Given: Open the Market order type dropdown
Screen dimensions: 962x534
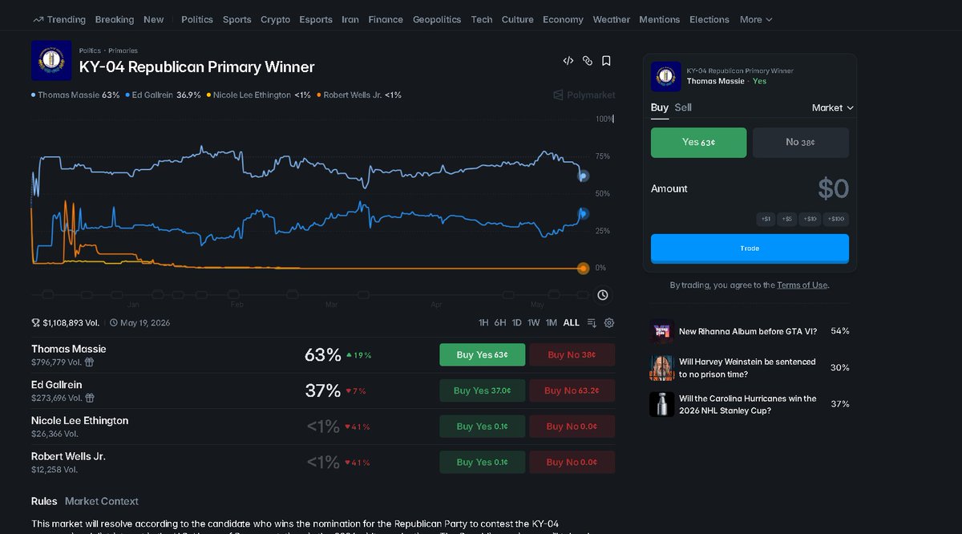Looking at the screenshot, I should click(833, 107).
